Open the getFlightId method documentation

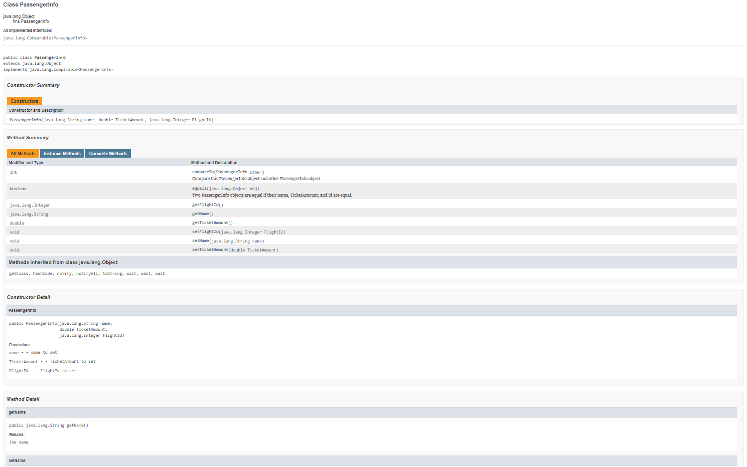[x=205, y=205]
